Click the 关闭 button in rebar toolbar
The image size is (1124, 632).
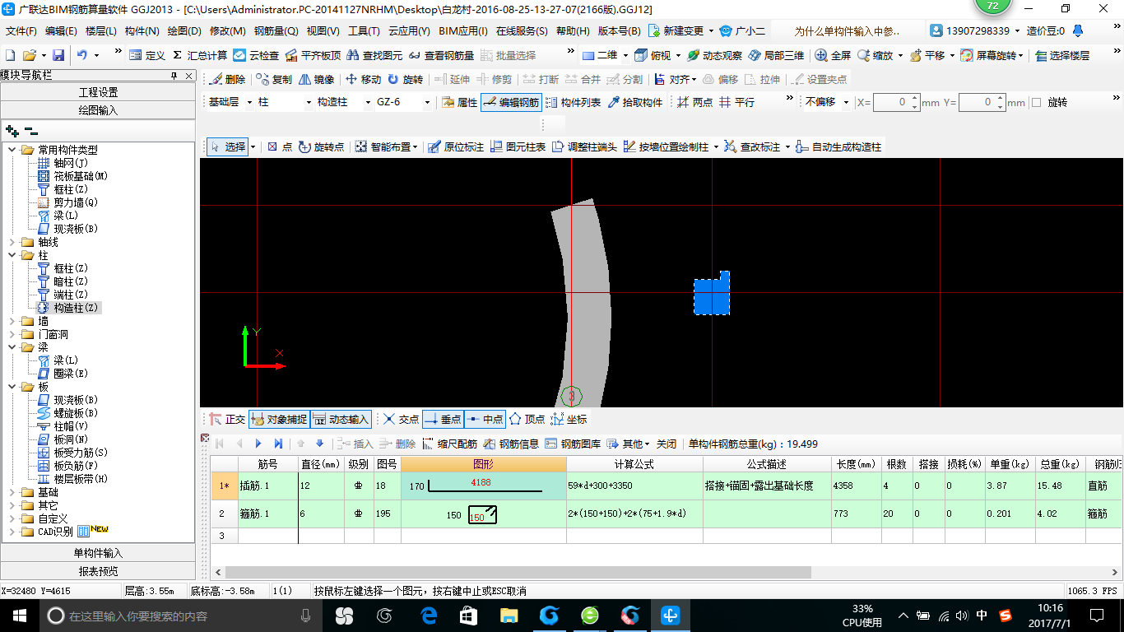coord(666,444)
